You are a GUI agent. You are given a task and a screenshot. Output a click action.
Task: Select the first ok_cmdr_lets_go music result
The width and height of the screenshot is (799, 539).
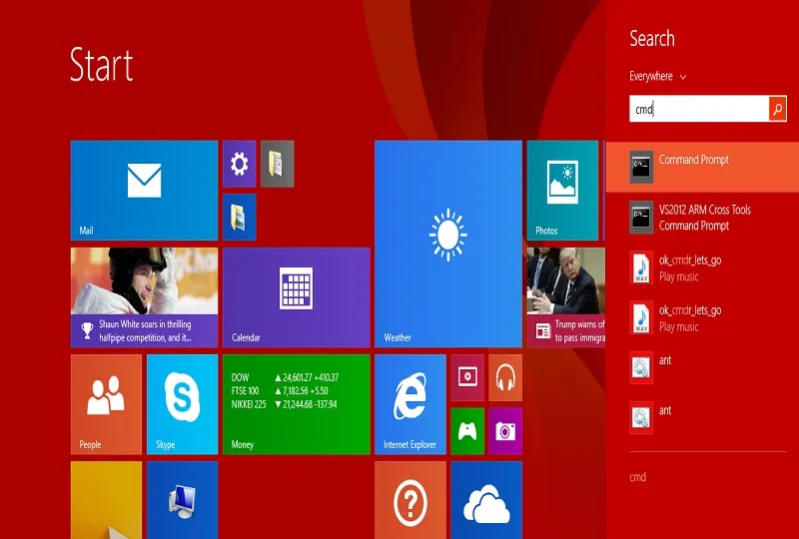click(702, 268)
